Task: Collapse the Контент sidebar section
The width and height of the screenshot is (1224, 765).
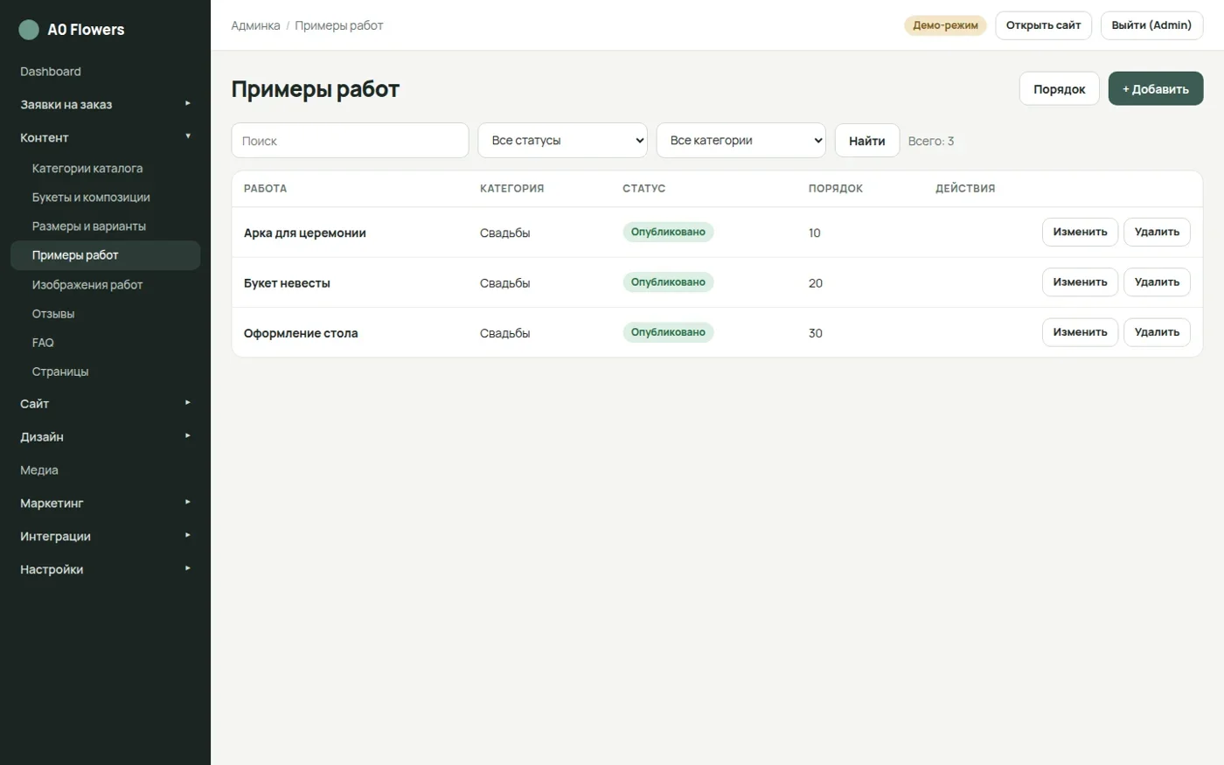Action: tap(105, 137)
